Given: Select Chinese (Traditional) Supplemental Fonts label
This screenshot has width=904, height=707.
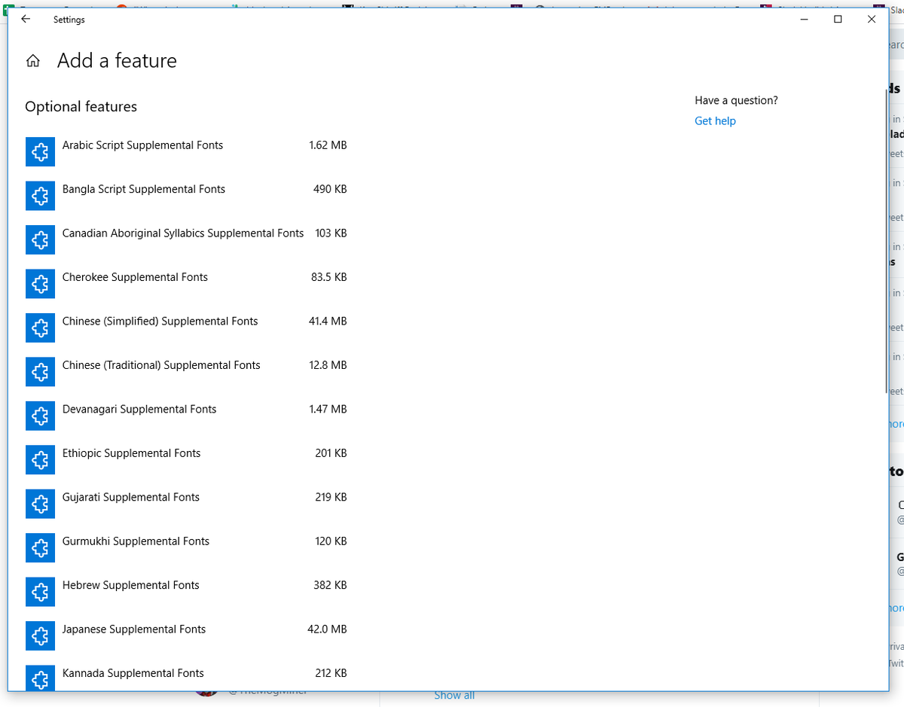Looking at the screenshot, I should (161, 365).
